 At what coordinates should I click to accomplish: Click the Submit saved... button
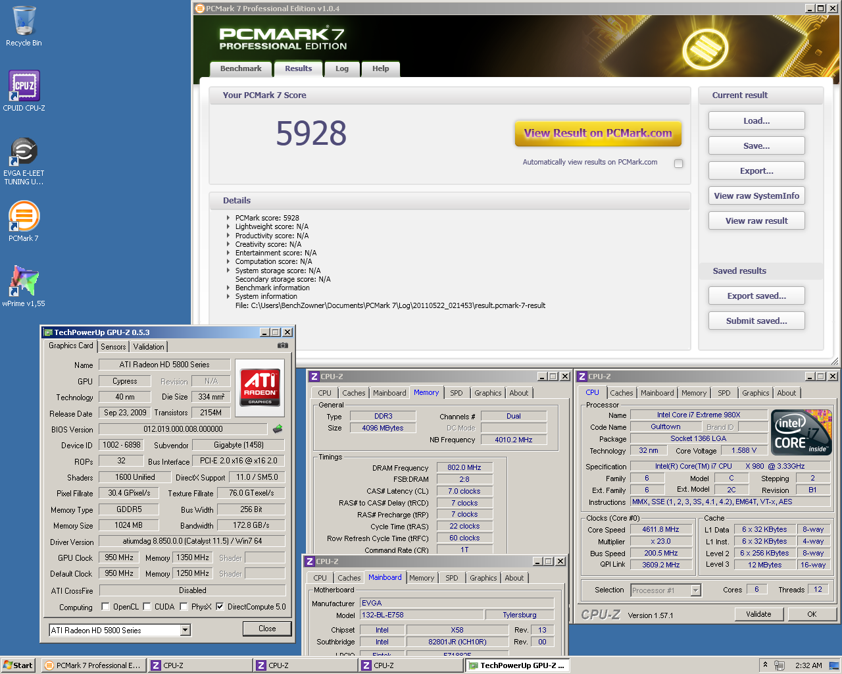756,321
